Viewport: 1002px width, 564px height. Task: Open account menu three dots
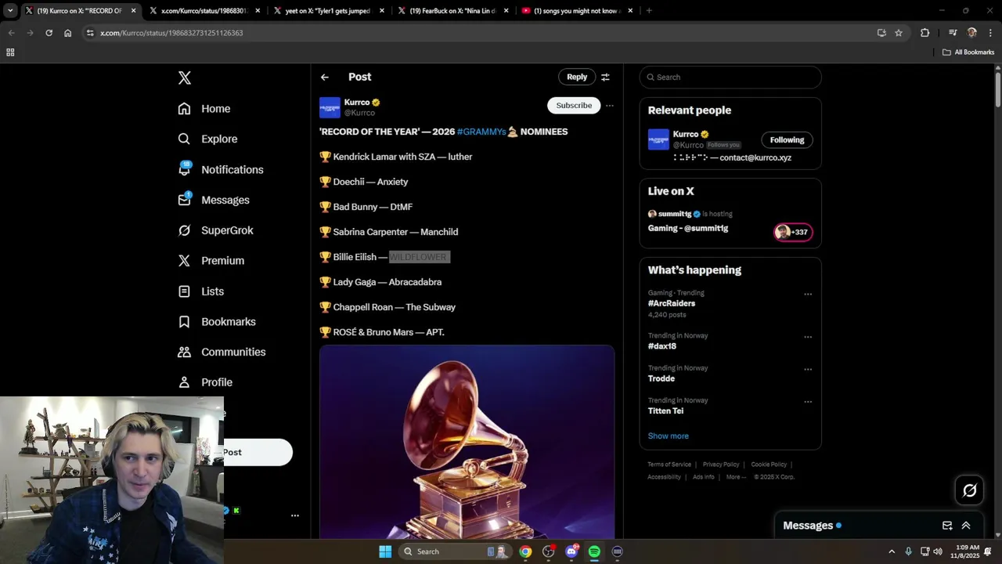click(x=295, y=515)
